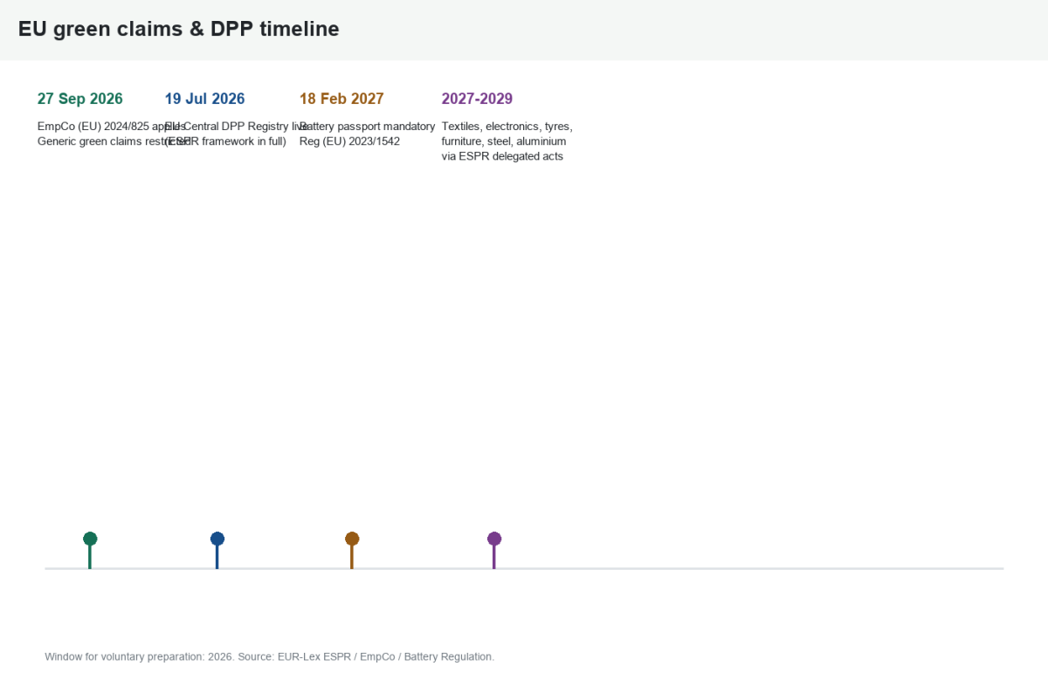The height and width of the screenshot is (673, 1048).
Task: Click the 'EU green claims & DPP timeline' title
Action: pos(179,29)
